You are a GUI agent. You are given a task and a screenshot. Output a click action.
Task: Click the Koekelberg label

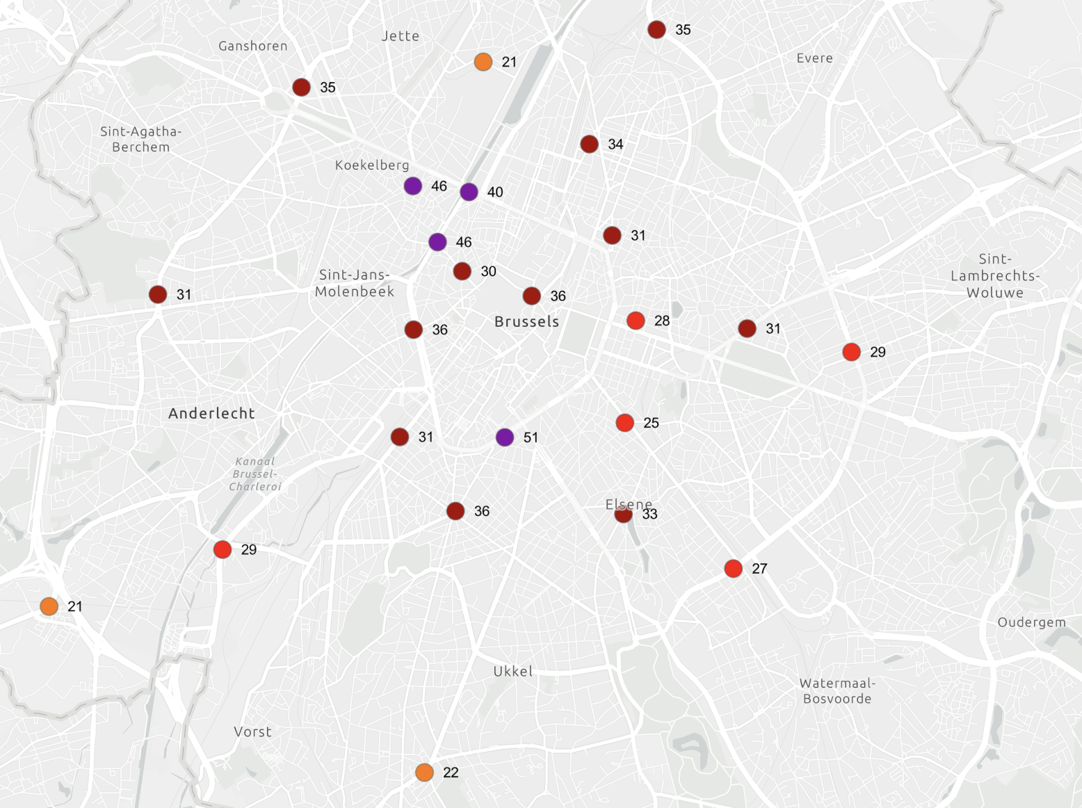(373, 165)
